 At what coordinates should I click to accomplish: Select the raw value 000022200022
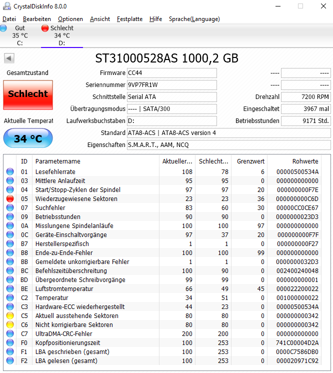(x=297, y=289)
